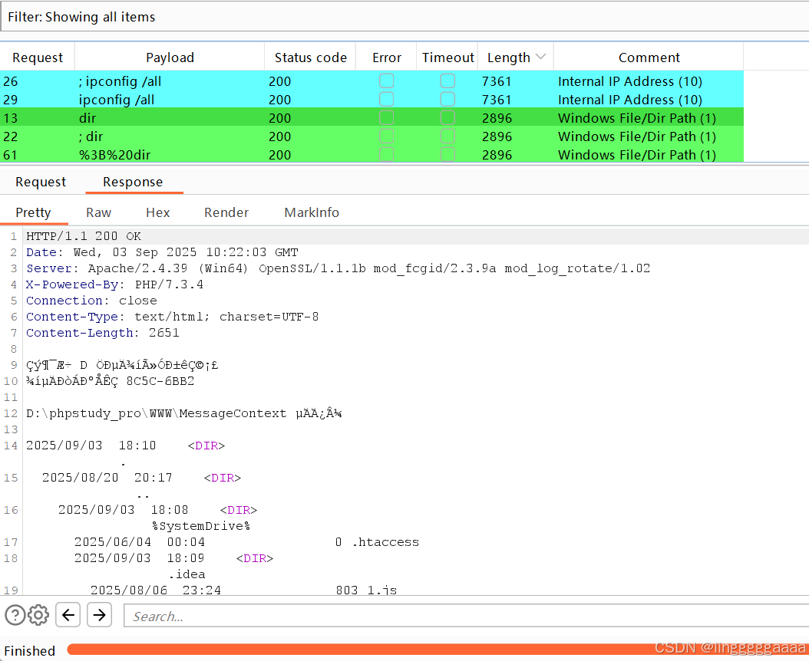Image resolution: width=809 pixels, height=661 pixels.
Task: Go to next search match arrow
Action: [99, 614]
